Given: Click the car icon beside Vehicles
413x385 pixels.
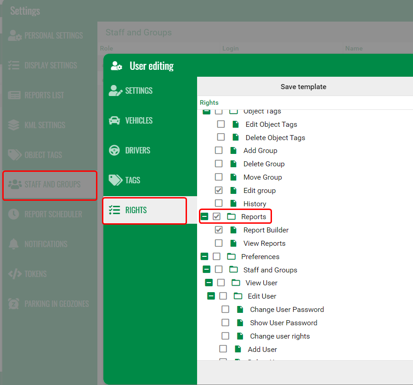Looking at the screenshot, I should (x=114, y=120).
